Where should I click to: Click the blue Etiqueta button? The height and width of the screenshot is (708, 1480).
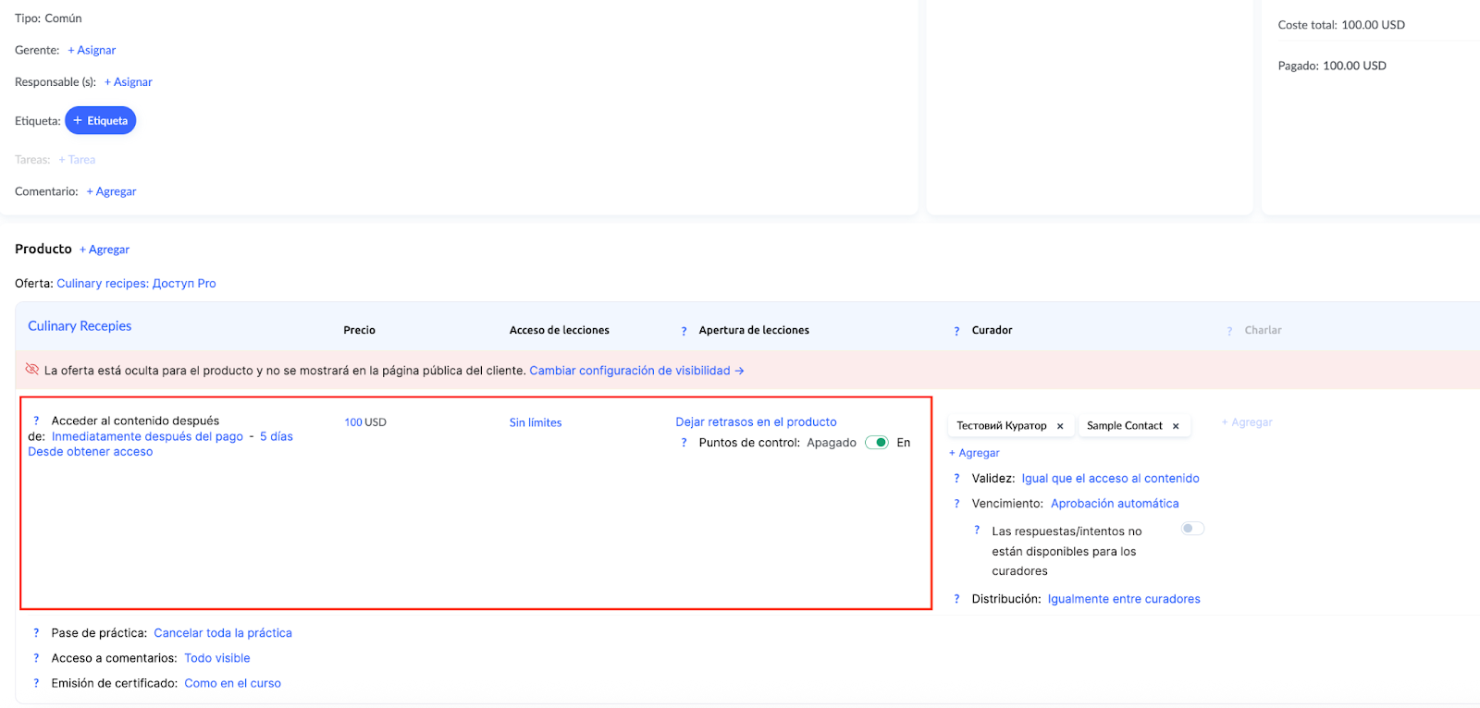point(101,121)
